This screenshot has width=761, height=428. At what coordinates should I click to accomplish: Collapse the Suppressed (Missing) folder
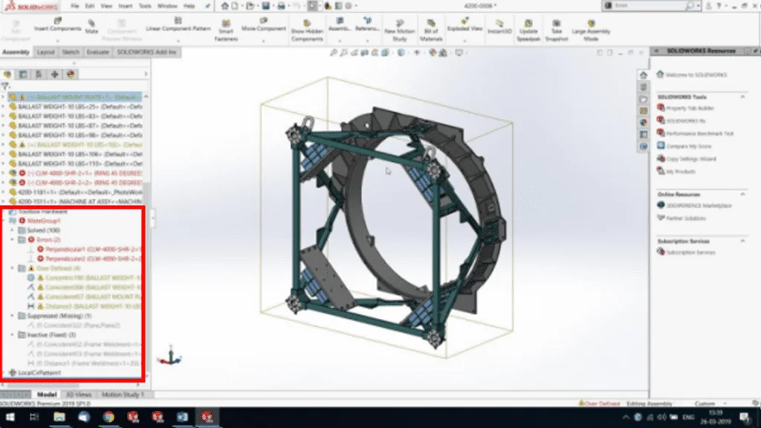(x=13, y=316)
